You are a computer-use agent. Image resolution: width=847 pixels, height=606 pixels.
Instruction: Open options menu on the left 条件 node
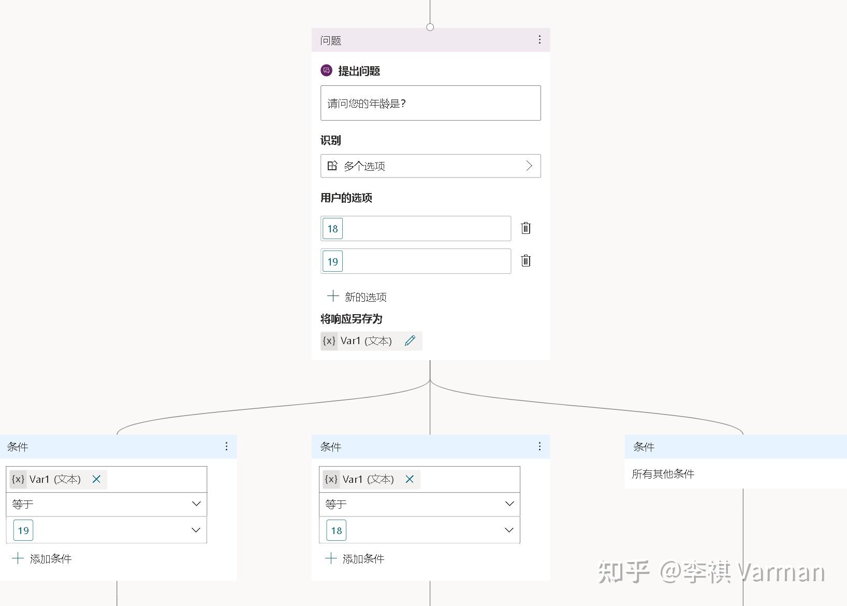point(226,446)
